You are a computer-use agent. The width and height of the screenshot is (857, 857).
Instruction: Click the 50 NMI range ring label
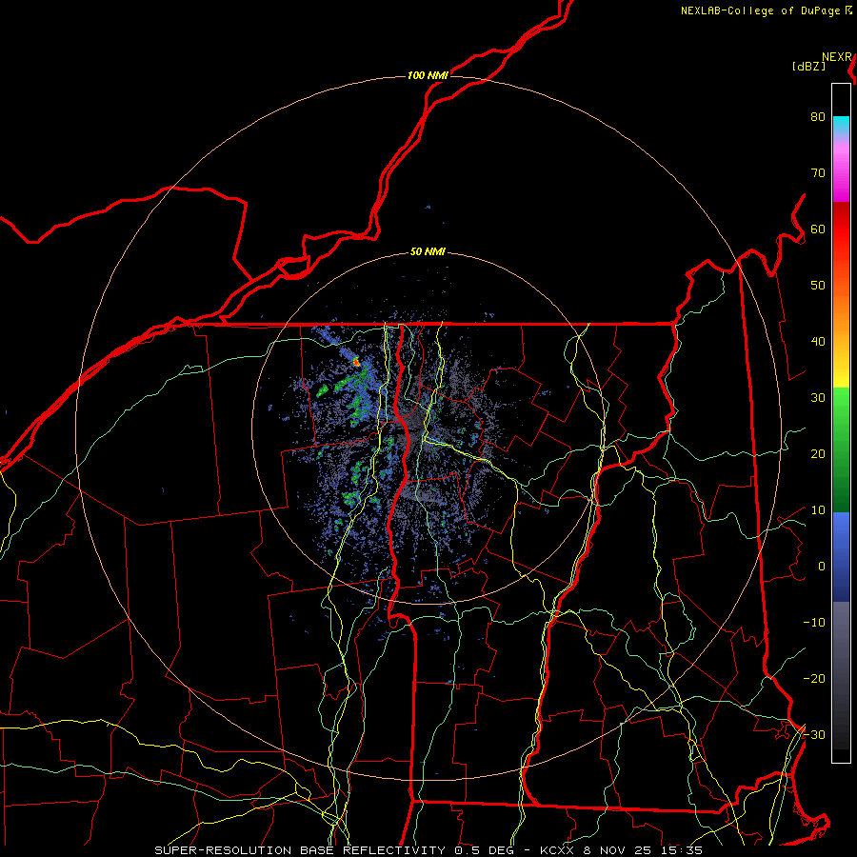(x=428, y=252)
